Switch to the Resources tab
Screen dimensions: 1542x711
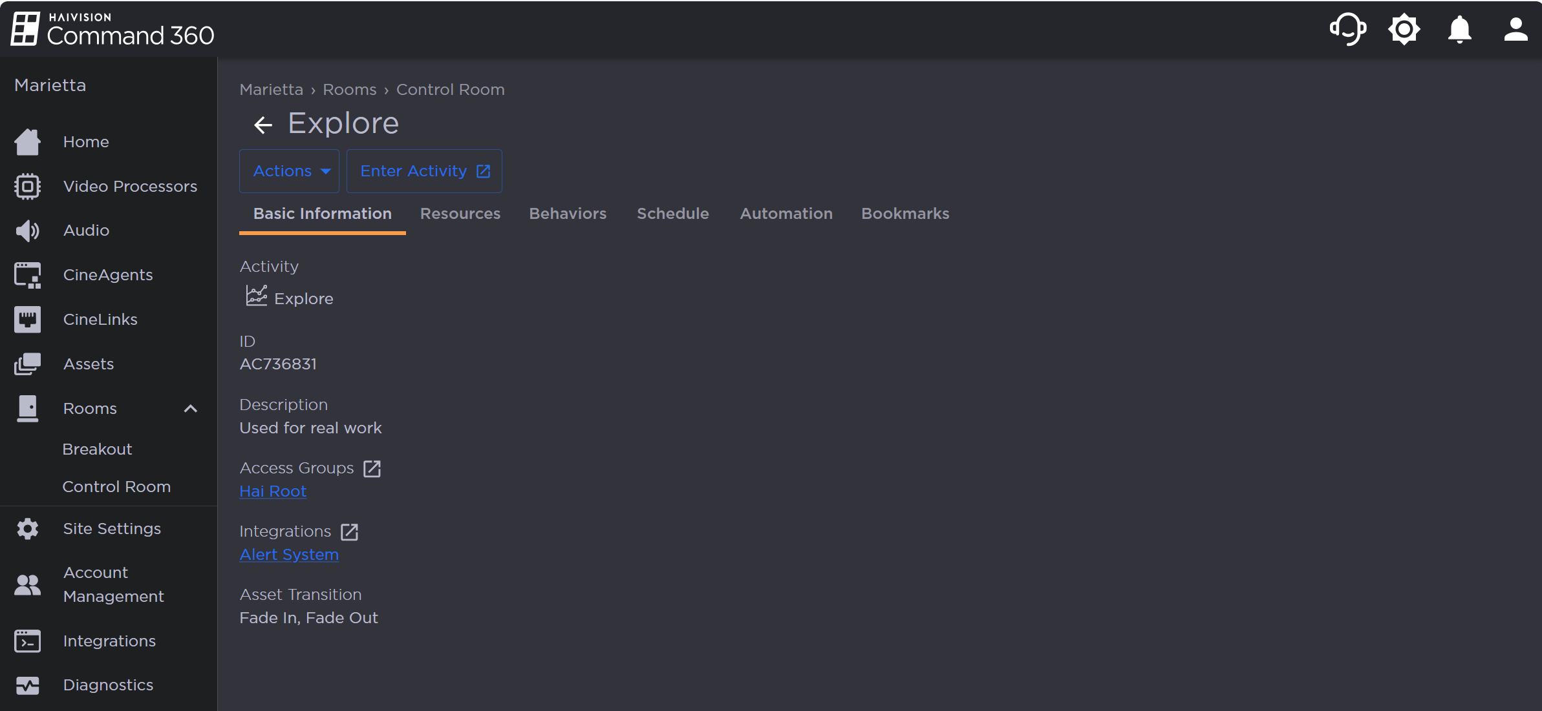[460, 214]
